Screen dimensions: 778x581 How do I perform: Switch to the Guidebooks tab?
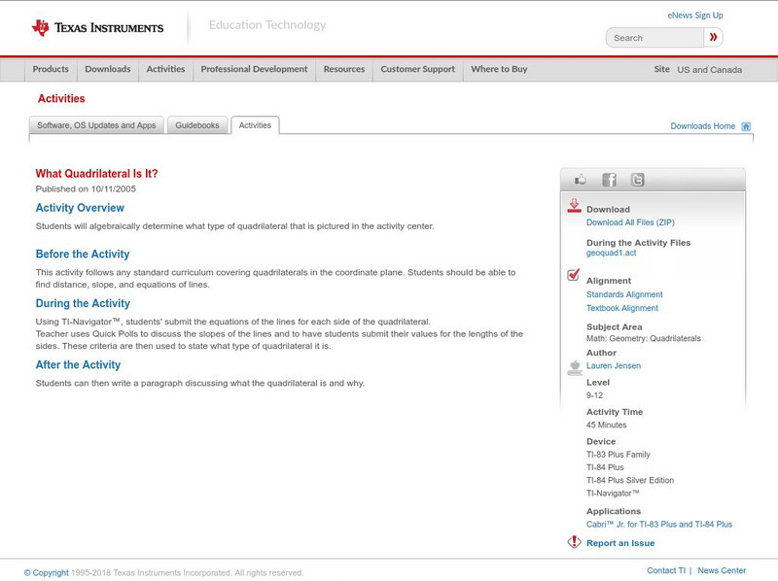pyautogui.click(x=197, y=125)
